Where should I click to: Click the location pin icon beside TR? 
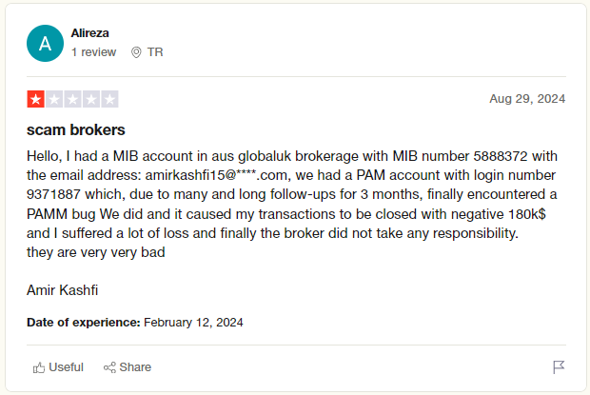[x=136, y=52]
